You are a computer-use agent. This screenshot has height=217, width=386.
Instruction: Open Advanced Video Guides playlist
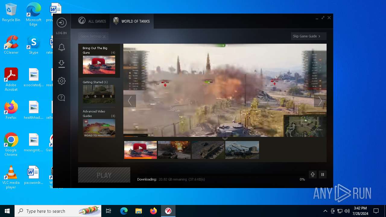99,123
